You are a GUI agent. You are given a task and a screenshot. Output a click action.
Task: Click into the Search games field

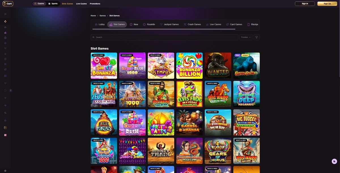164,37
